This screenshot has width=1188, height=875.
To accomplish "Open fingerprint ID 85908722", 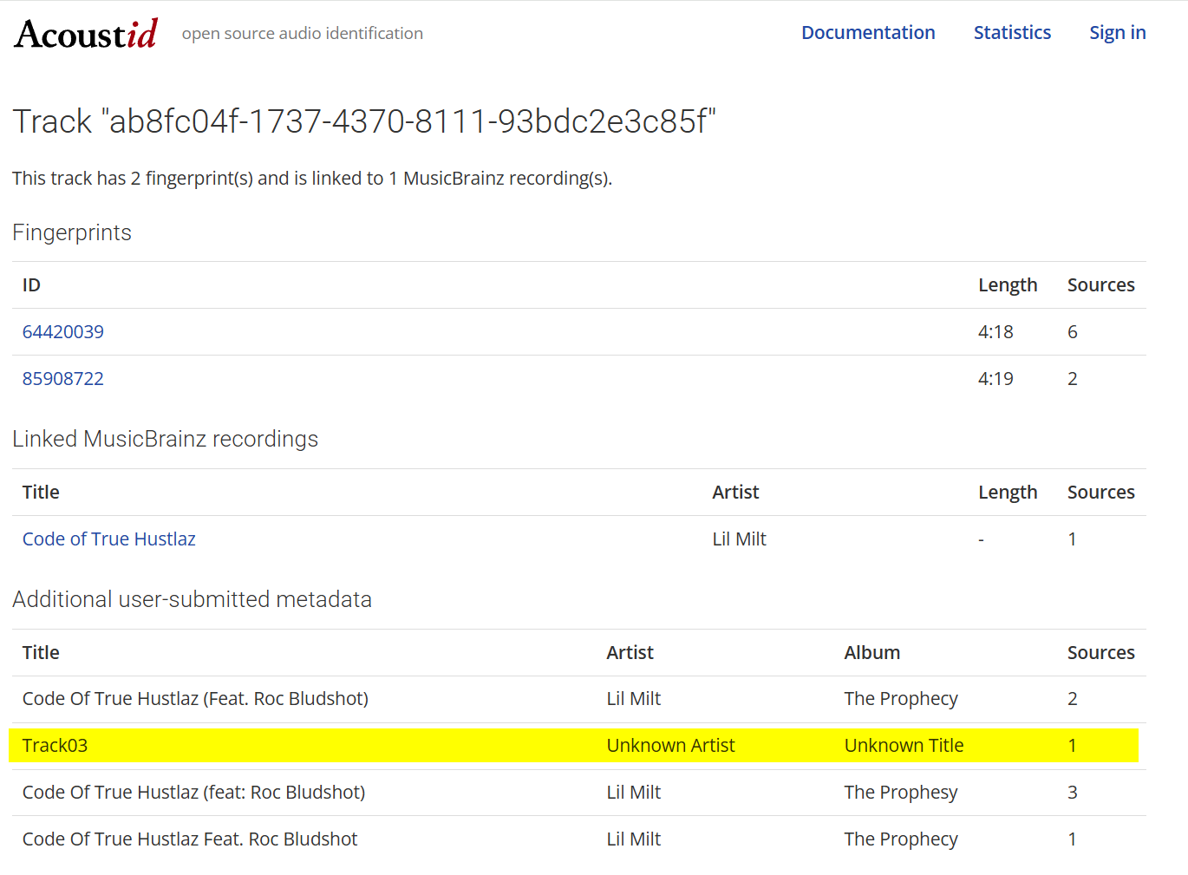I will (x=63, y=379).
